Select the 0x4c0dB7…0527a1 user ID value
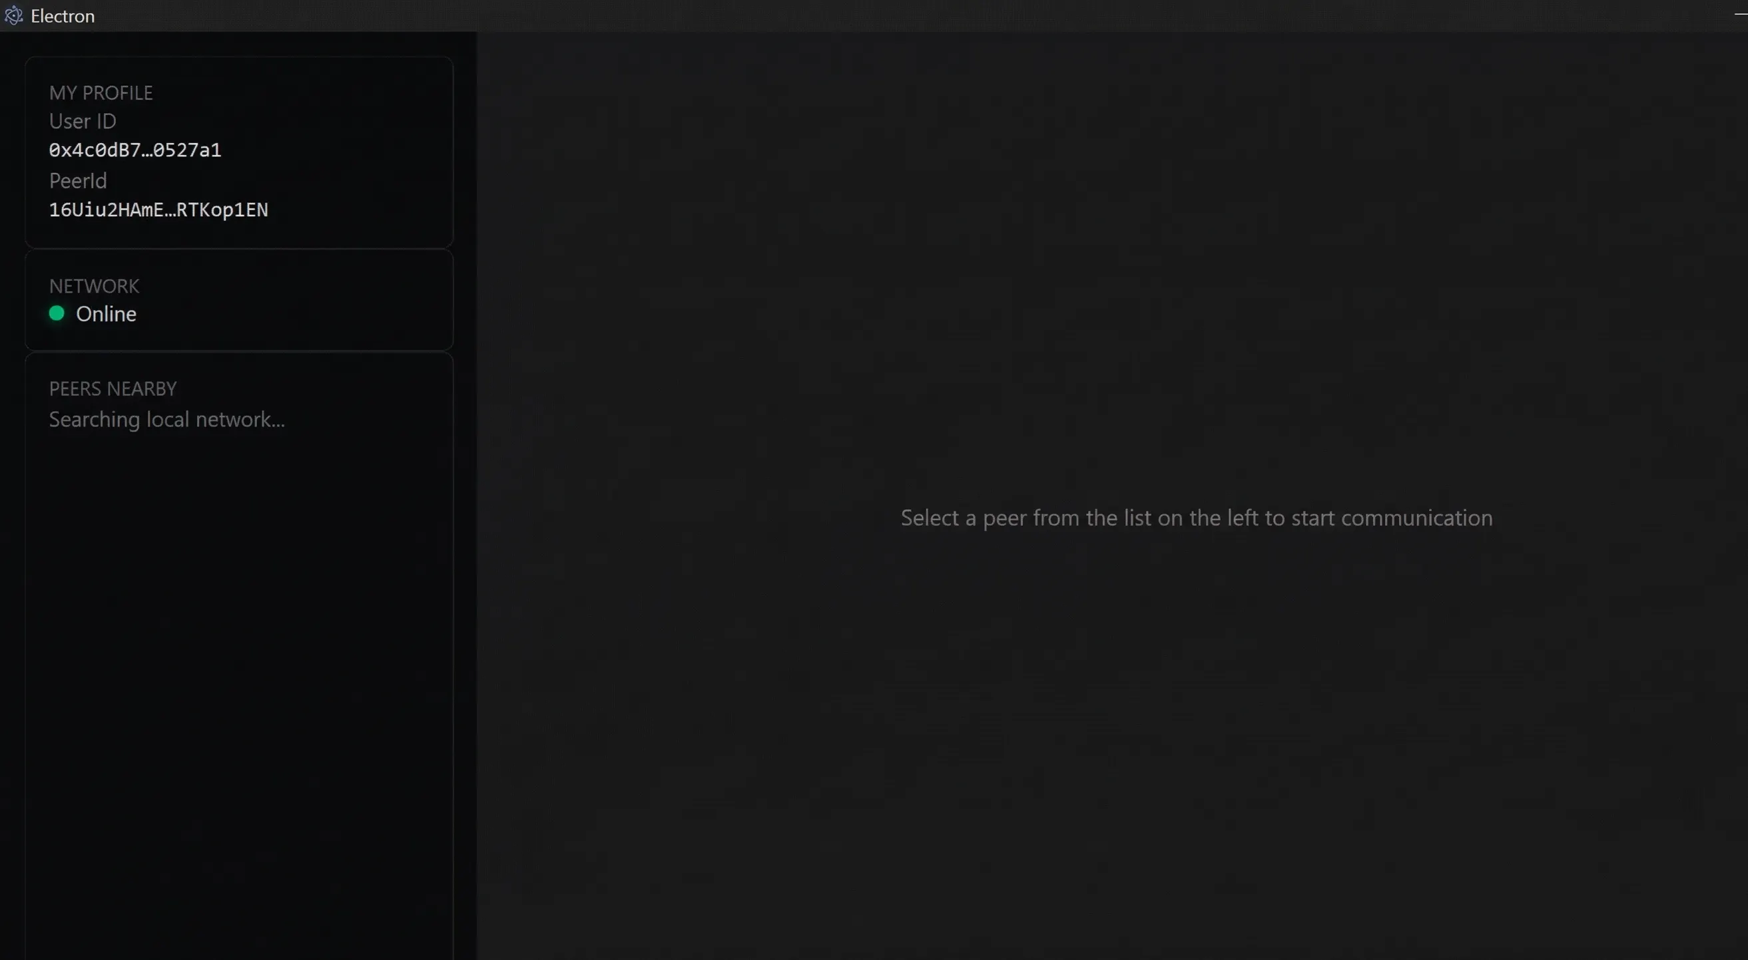The image size is (1748, 960). point(135,150)
